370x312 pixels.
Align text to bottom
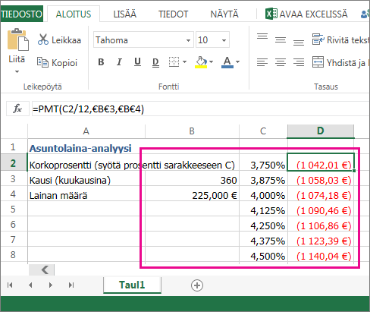point(299,43)
